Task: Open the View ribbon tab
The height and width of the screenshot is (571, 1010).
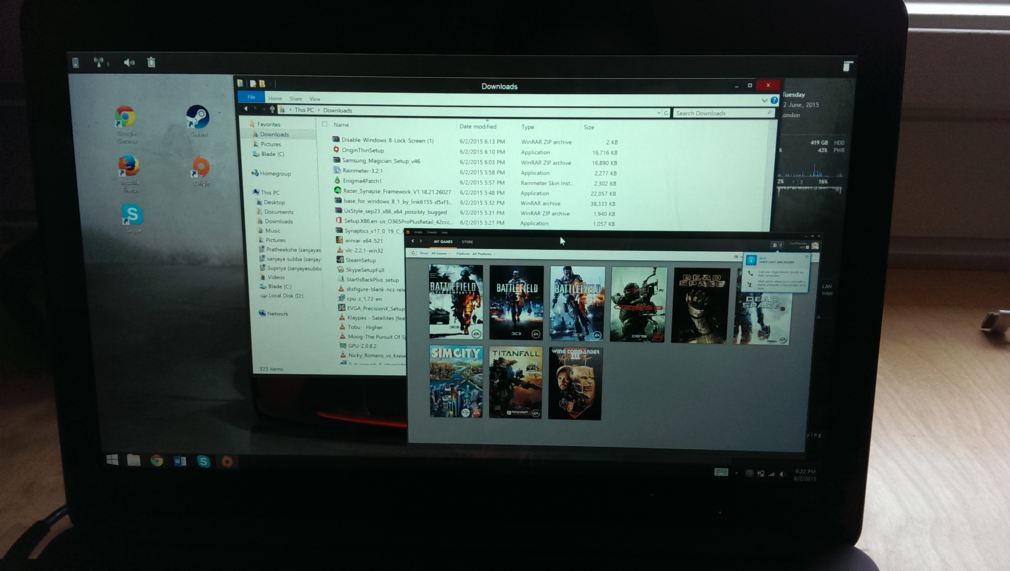Action: pyautogui.click(x=314, y=99)
